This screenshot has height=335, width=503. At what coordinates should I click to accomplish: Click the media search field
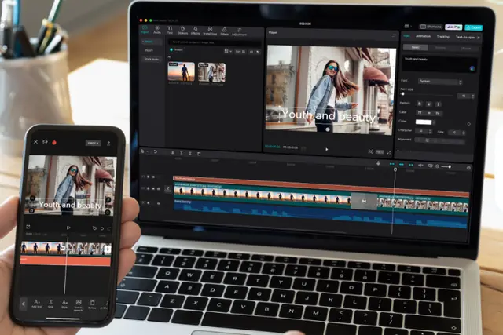(x=215, y=42)
